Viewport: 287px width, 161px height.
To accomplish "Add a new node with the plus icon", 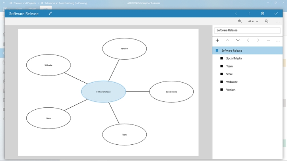I will coord(217,40).
